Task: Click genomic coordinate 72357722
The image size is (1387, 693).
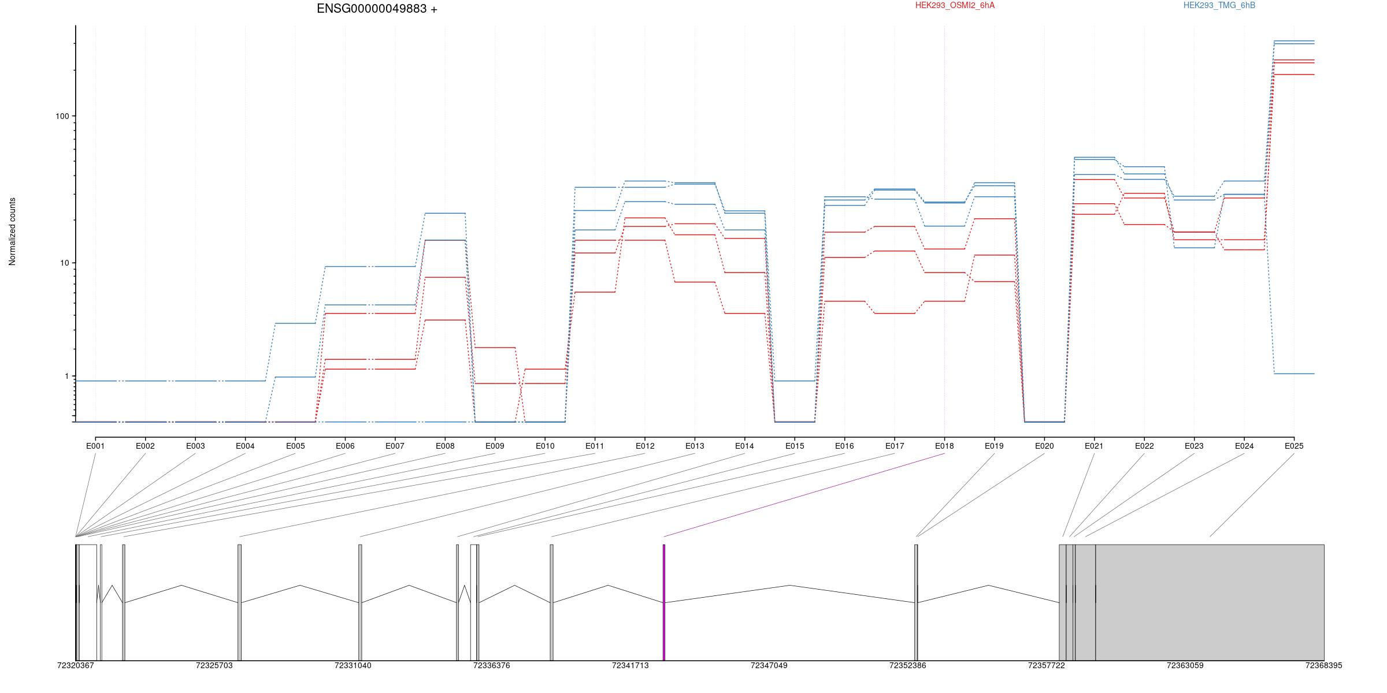Action: point(1046,665)
